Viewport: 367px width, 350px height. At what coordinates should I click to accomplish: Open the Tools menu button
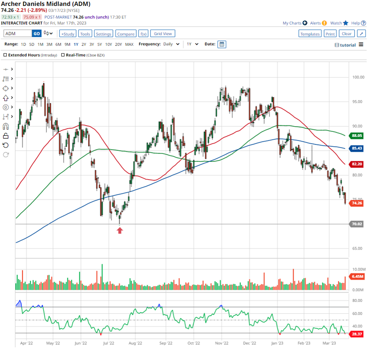(x=85, y=34)
